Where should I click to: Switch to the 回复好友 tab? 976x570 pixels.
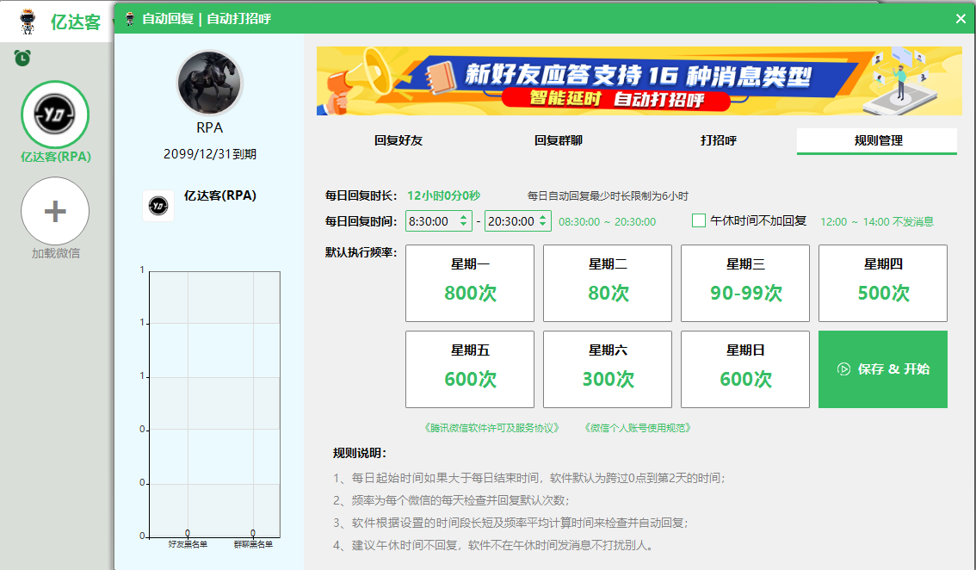click(x=398, y=141)
